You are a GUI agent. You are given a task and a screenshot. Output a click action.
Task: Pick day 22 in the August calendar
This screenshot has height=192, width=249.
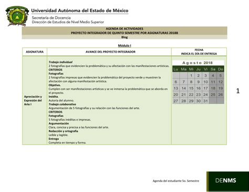(x=191, y=95)
